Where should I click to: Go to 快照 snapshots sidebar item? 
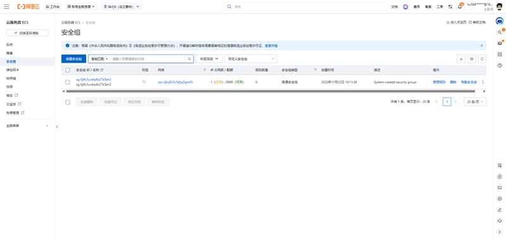coord(9,87)
